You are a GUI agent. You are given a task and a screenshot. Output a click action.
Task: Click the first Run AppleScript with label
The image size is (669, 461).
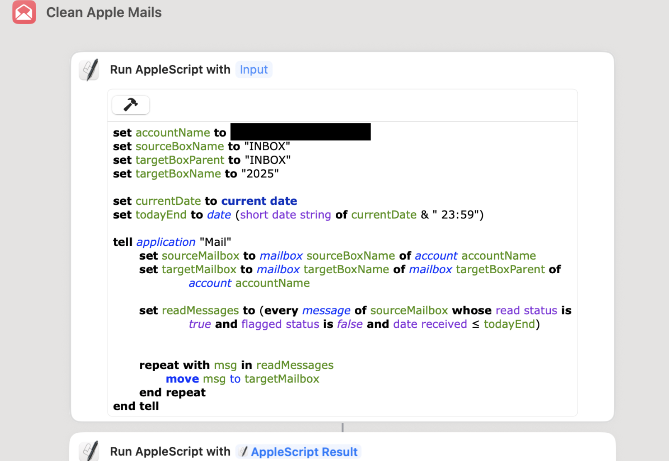point(170,69)
